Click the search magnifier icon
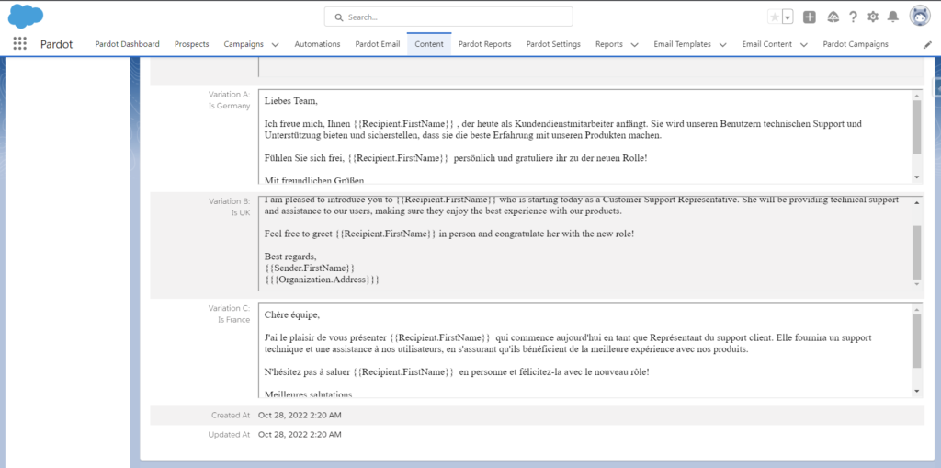The width and height of the screenshot is (941, 468). (339, 17)
